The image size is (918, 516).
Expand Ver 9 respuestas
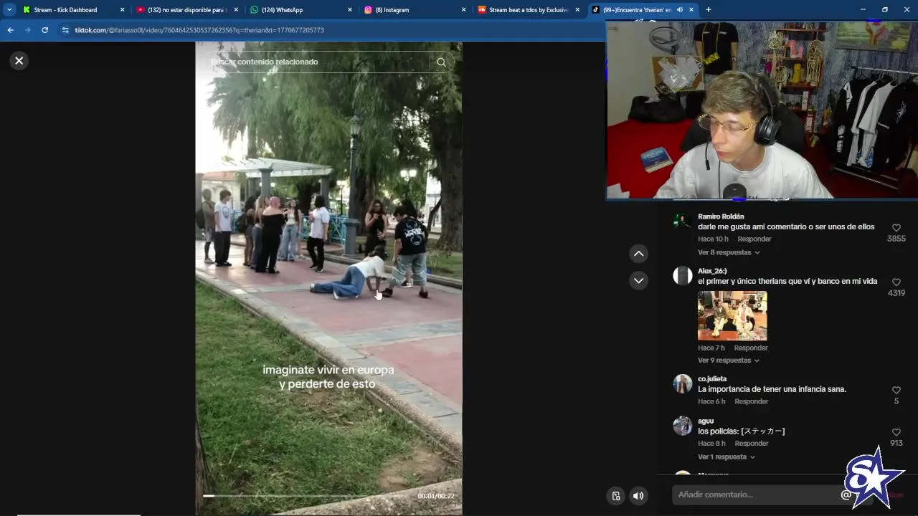(729, 360)
